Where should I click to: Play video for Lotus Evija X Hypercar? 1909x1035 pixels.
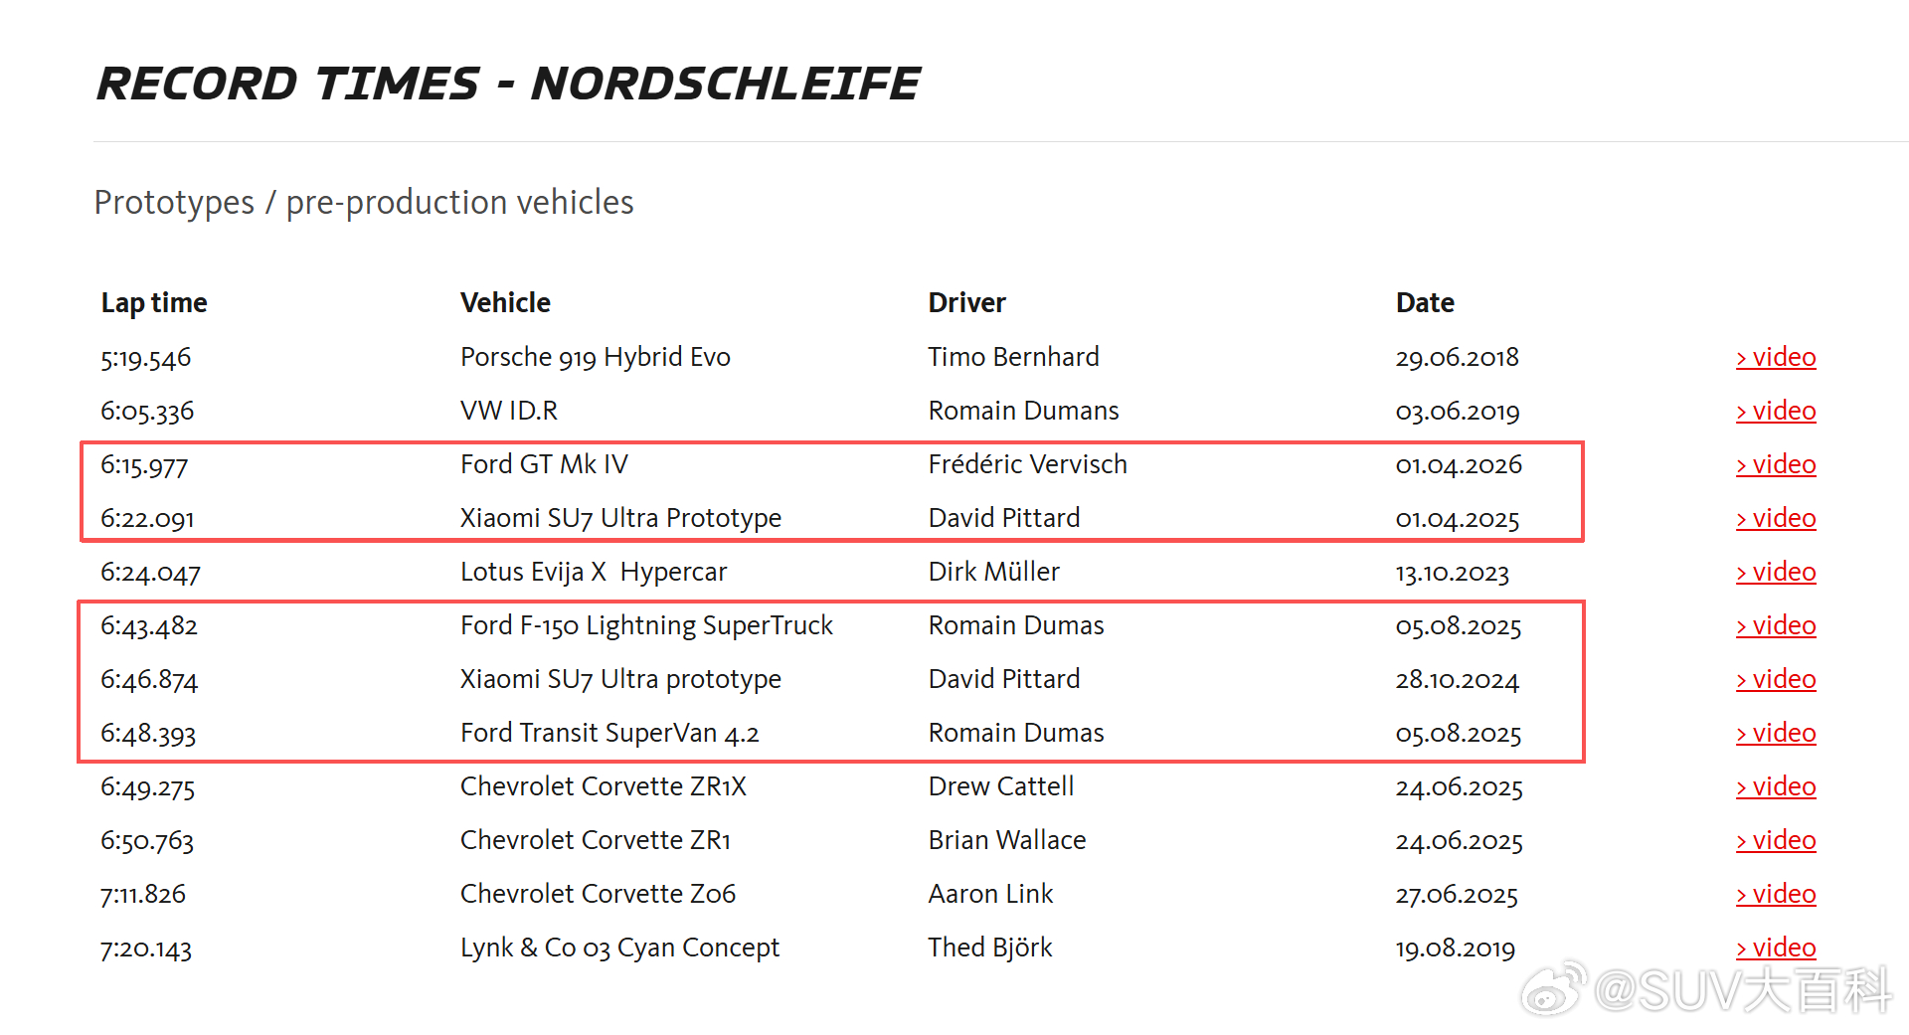1776,572
